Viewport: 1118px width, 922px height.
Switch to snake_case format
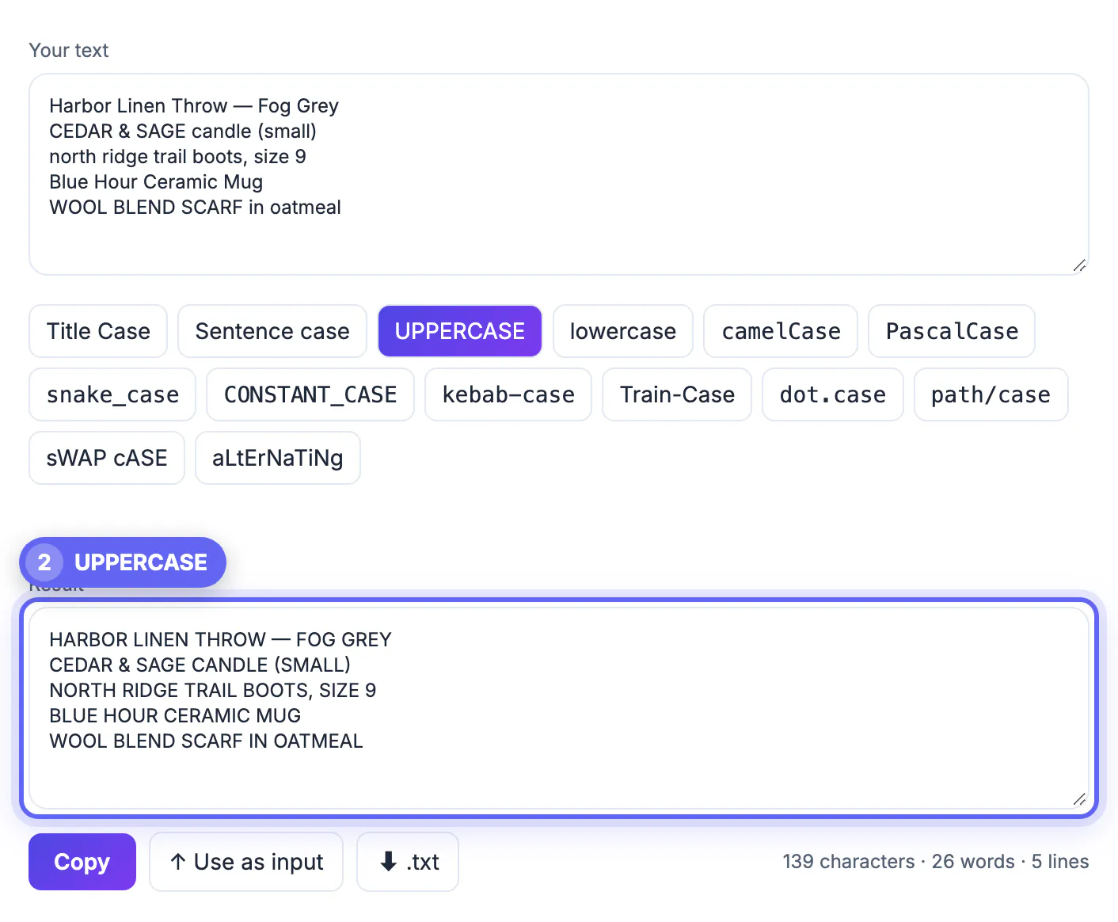click(x=112, y=394)
